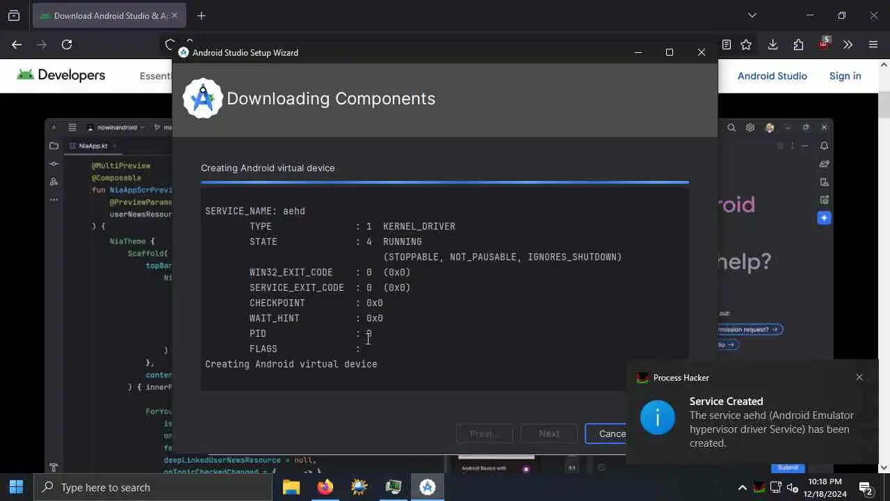
Task: Click the web page vertical scrollbar thumb
Action: [x=884, y=104]
